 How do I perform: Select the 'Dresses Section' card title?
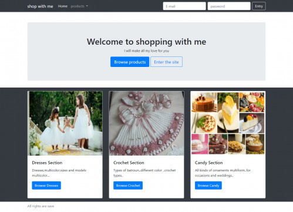(x=47, y=163)
